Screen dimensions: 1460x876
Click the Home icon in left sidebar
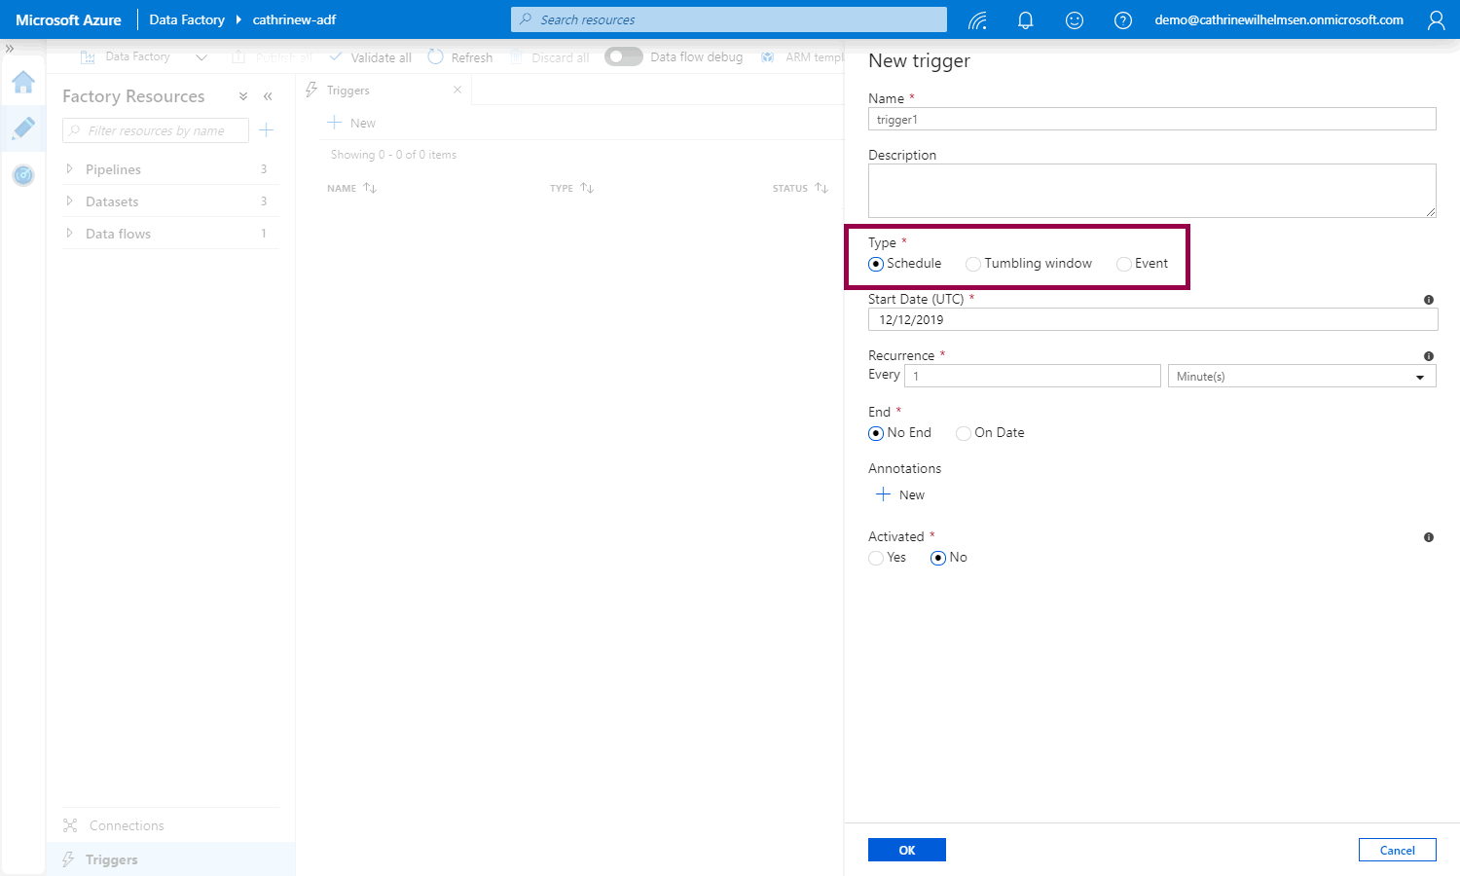point(23,83)
